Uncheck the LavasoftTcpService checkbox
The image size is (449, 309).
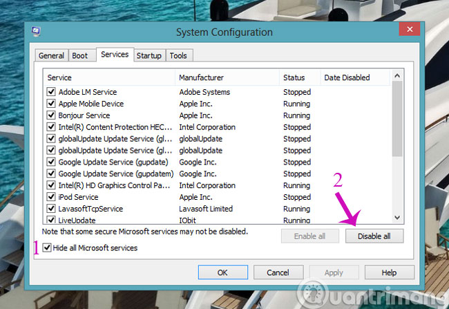tap(51, 208)
